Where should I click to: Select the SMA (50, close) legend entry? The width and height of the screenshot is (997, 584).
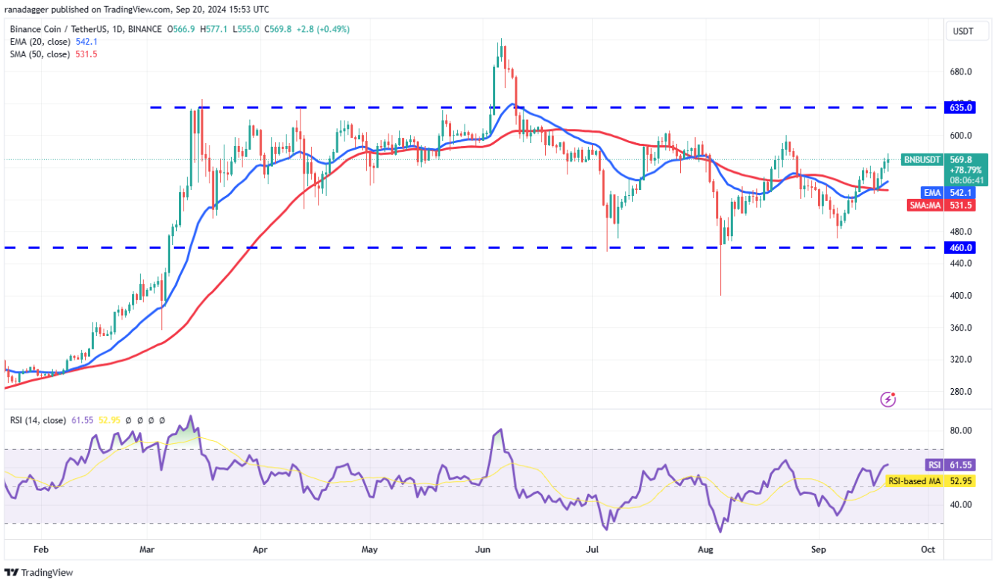tap(40, 54)
